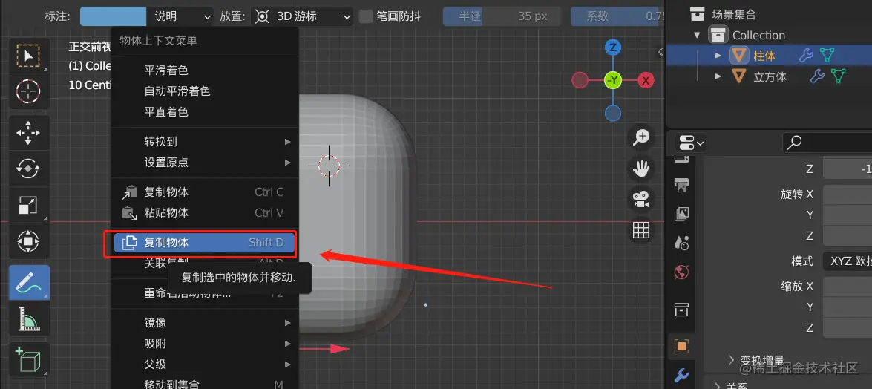Click the Z axis on navigation gizmo
872x389 pixels.
point(613,48)
